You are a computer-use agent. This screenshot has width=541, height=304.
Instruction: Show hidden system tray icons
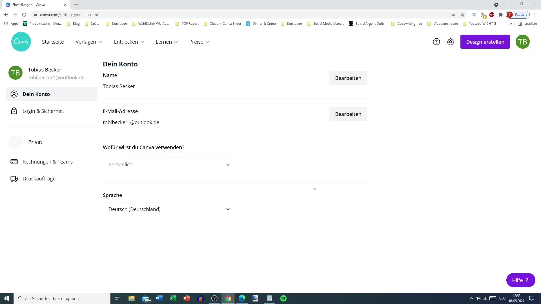click(x=471, y=298)
